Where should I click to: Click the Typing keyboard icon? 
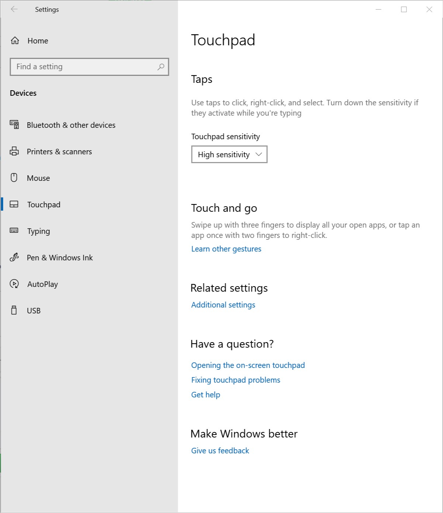(x=14, y=231)
